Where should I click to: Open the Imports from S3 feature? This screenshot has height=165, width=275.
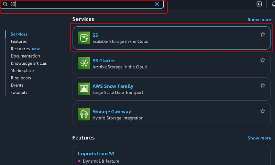(96, 154)
